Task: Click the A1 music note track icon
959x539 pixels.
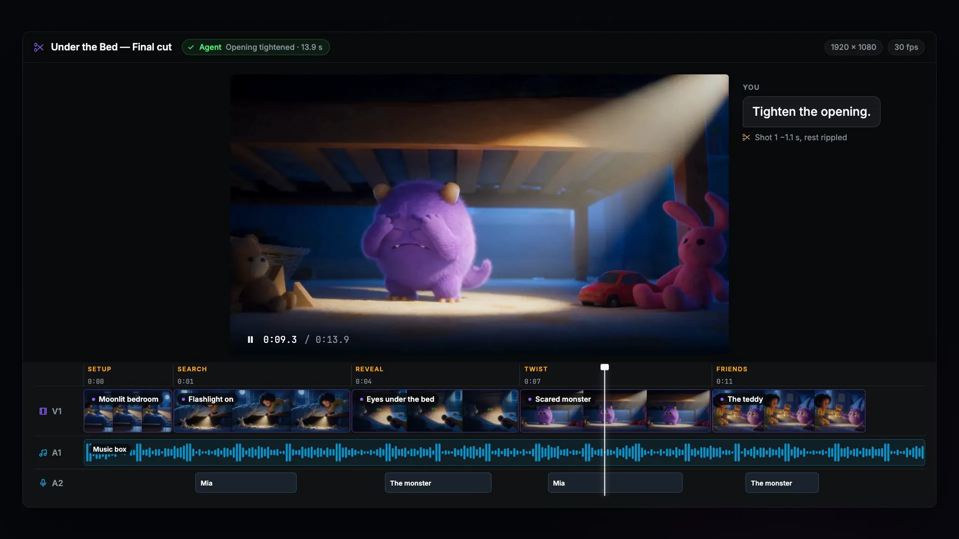Action: [43, 453]
